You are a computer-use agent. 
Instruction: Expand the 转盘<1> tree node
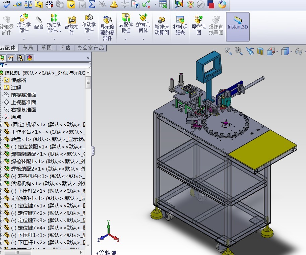point(1,139)
